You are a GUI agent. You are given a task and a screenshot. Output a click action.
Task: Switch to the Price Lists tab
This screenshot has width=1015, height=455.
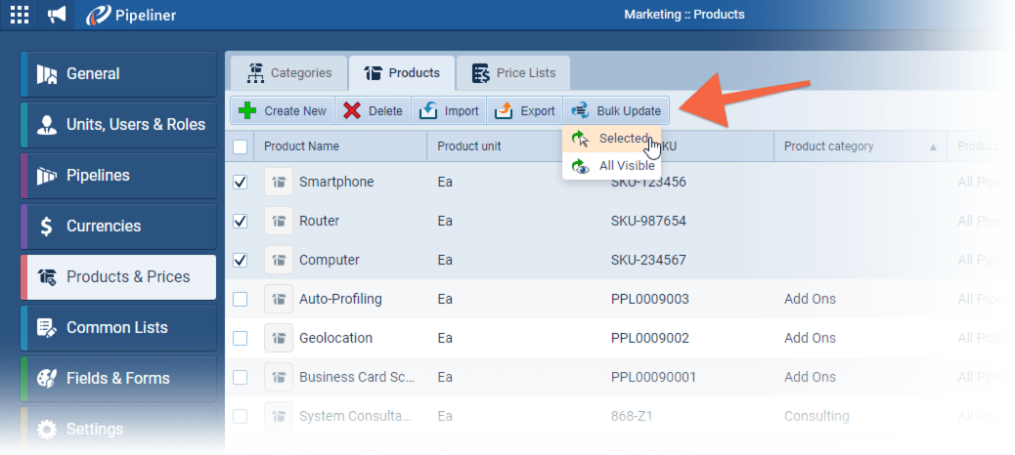pos(513,73)
